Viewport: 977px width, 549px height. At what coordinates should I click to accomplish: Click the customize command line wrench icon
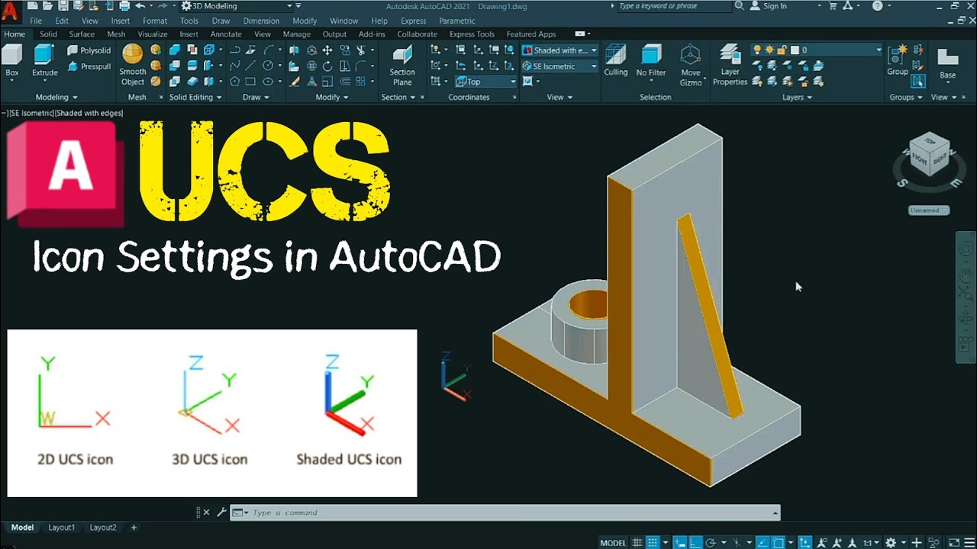221,512
